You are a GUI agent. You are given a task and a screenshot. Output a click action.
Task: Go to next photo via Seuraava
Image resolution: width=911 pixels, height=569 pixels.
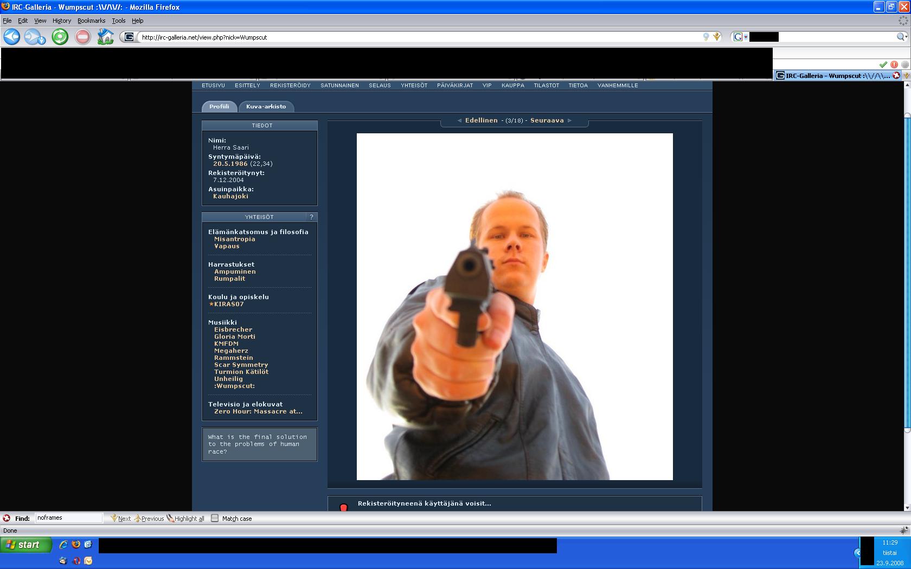pos(547,120)
